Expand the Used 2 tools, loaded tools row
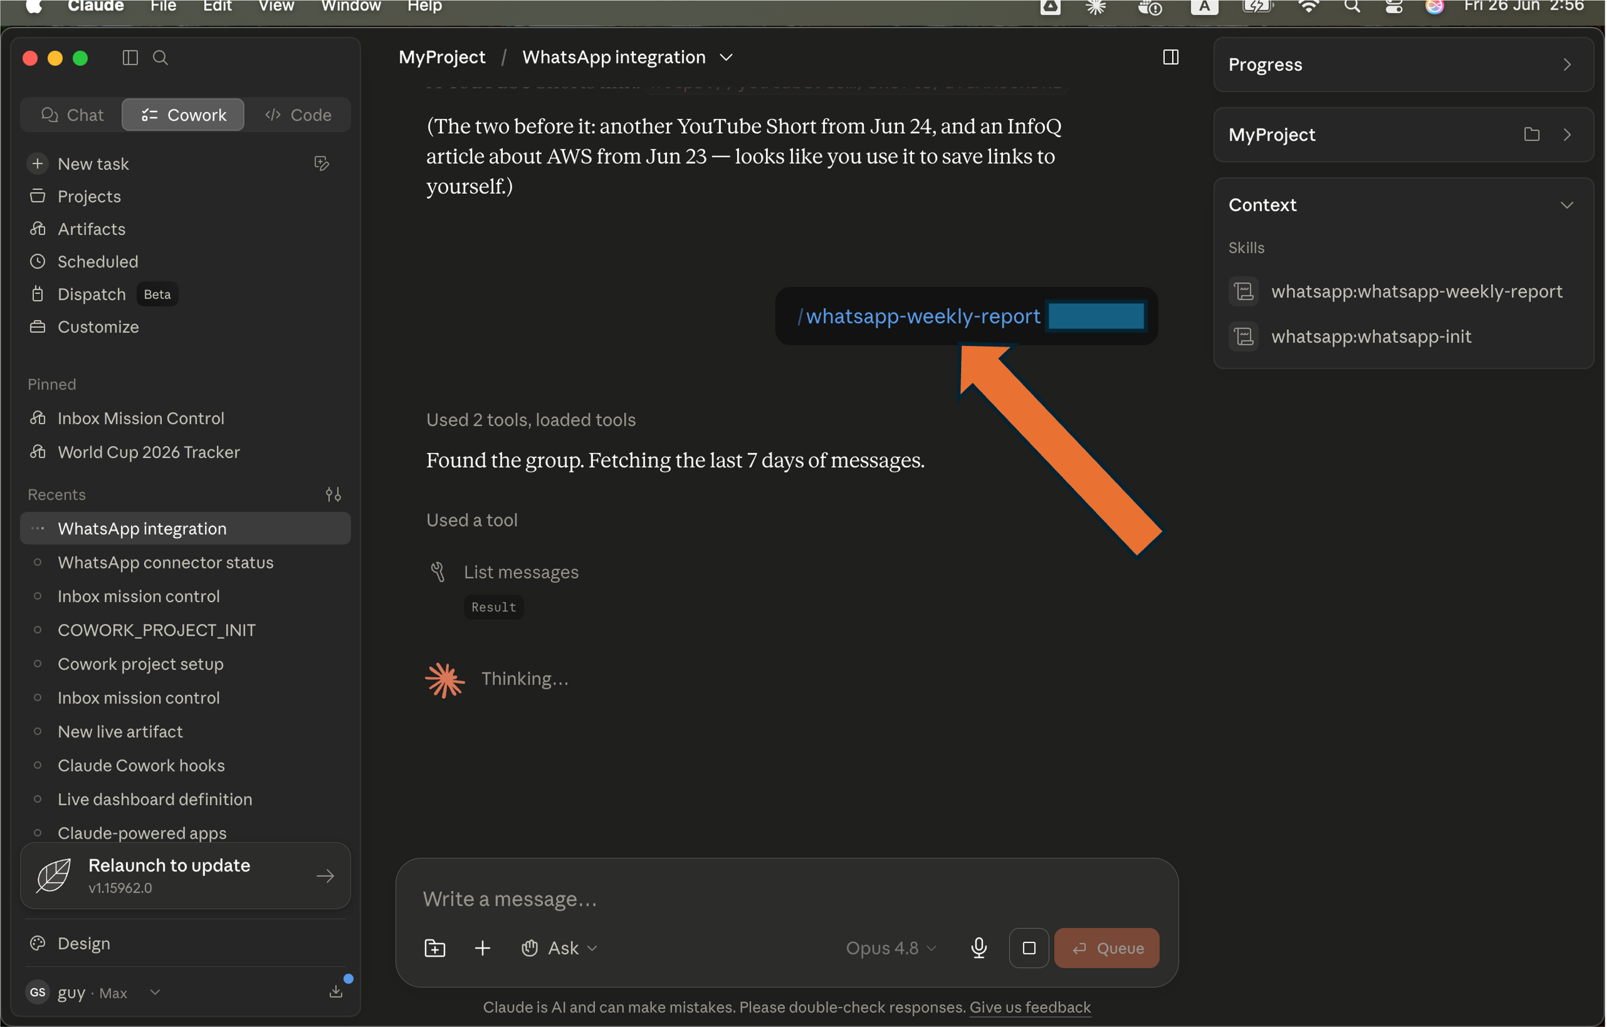Screen dimensions: 1607x1027 point(531,420)
